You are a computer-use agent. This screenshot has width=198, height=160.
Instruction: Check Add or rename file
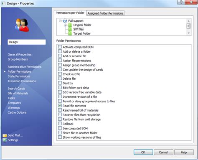click(60, 56)
